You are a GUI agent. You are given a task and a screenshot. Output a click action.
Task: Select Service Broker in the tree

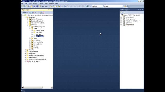[38, 44]
